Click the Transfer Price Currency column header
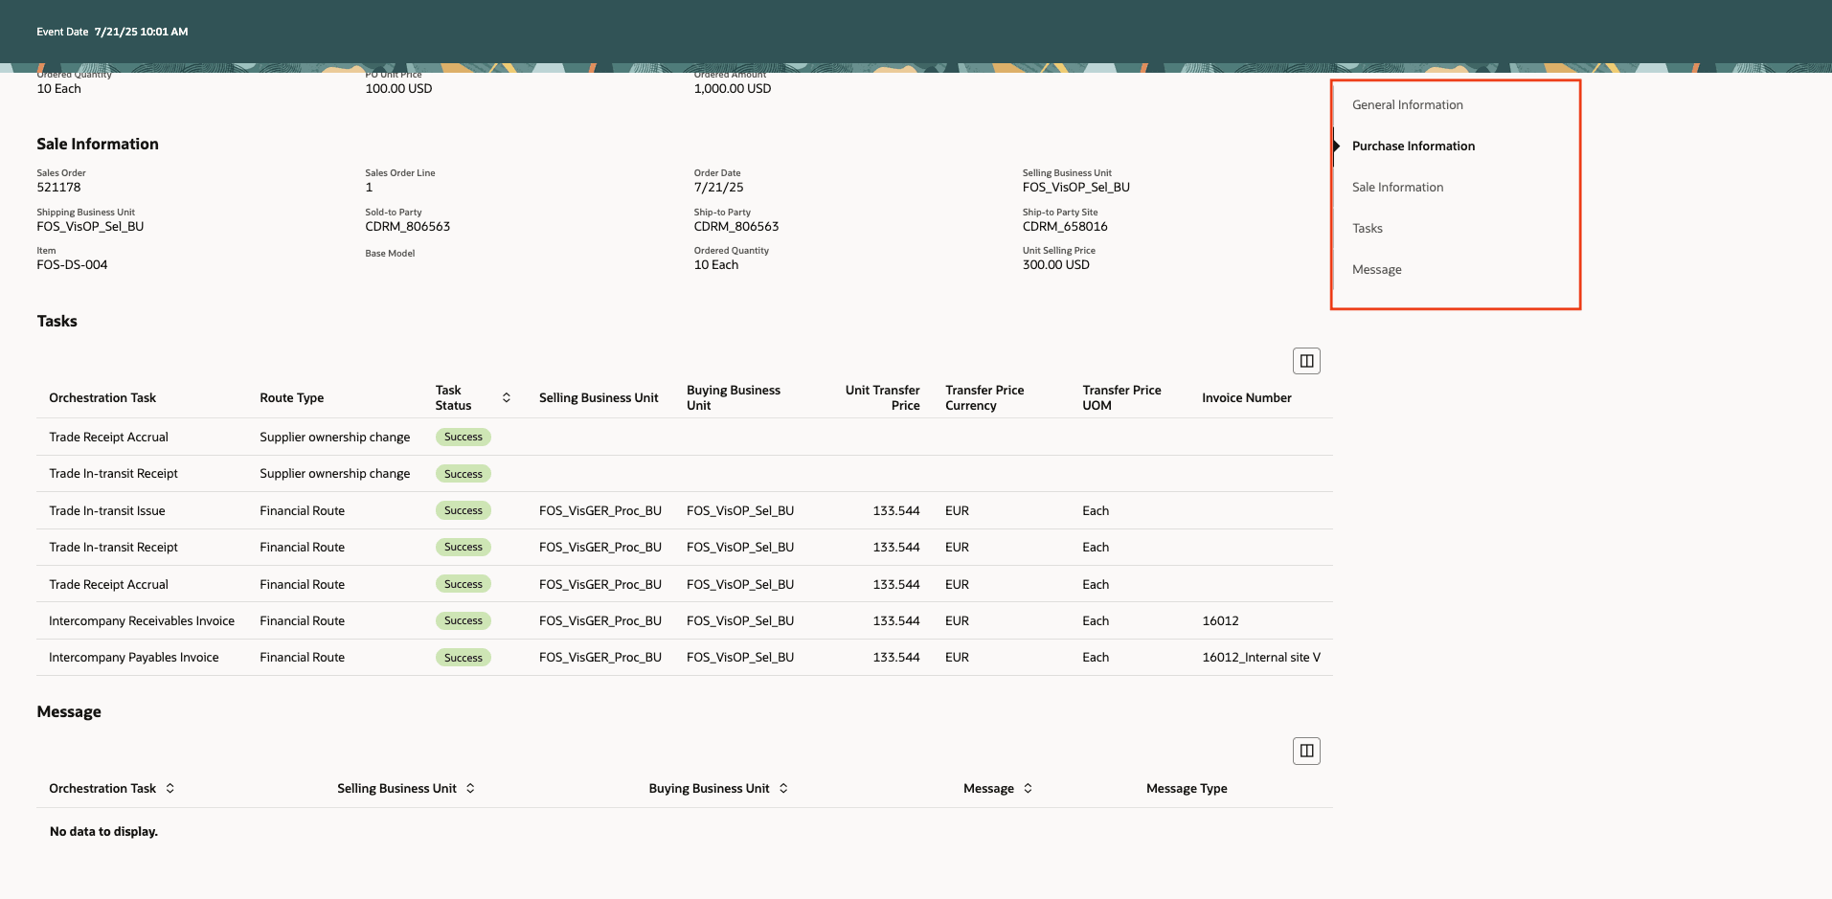Viewport: 1832px width, 899px height. coord(984,398)
